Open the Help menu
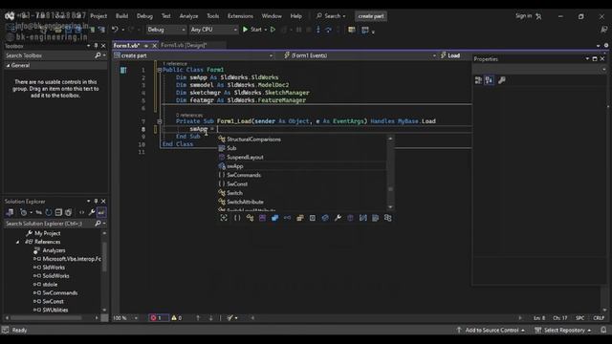This screenshot has height=344, width=612. [x=295, y=16]
